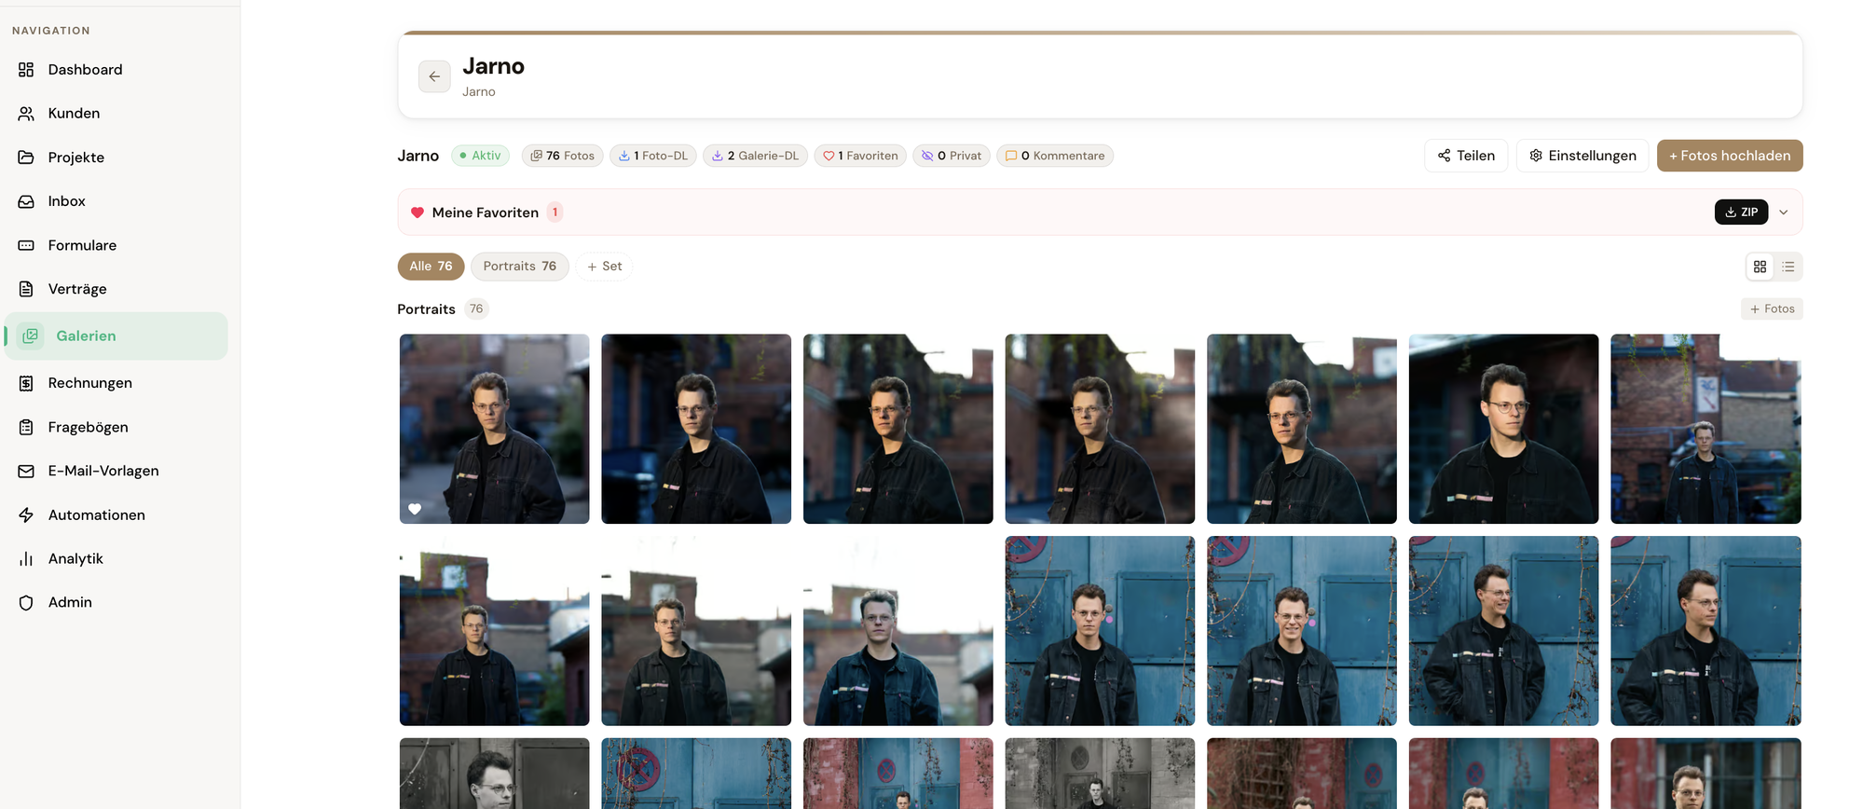Click the Dashboard grid icon in sidebar
This screenshot has width=1863, height=809.
26,70
